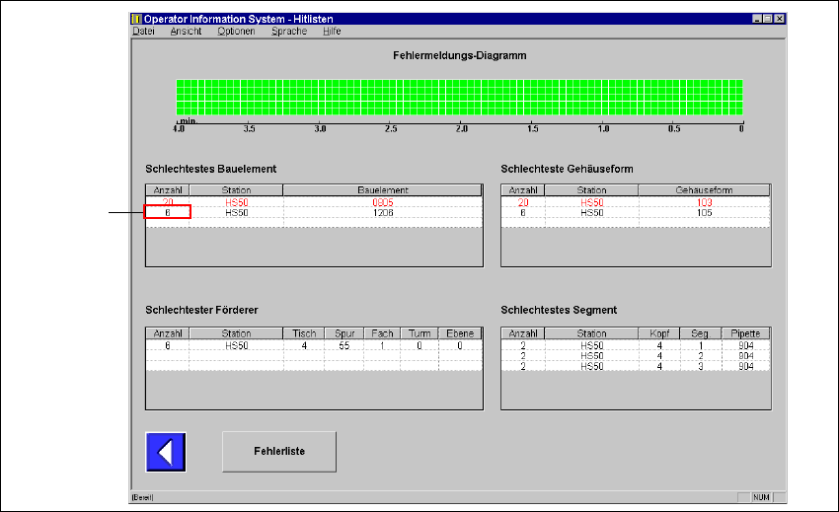Click the Gehäuseform column header
Screen dimensions: 839x512
[704, 190]
